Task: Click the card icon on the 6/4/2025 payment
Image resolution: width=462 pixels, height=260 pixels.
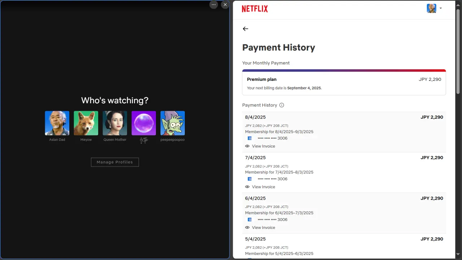Action: pos(249,220)
